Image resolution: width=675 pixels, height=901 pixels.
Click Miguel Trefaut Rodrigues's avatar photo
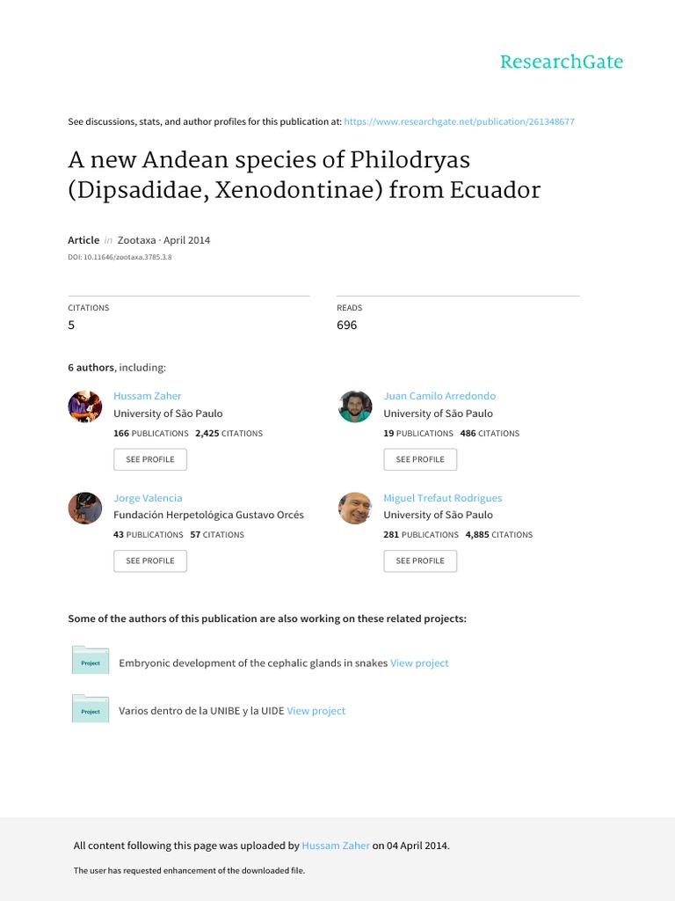355,508
